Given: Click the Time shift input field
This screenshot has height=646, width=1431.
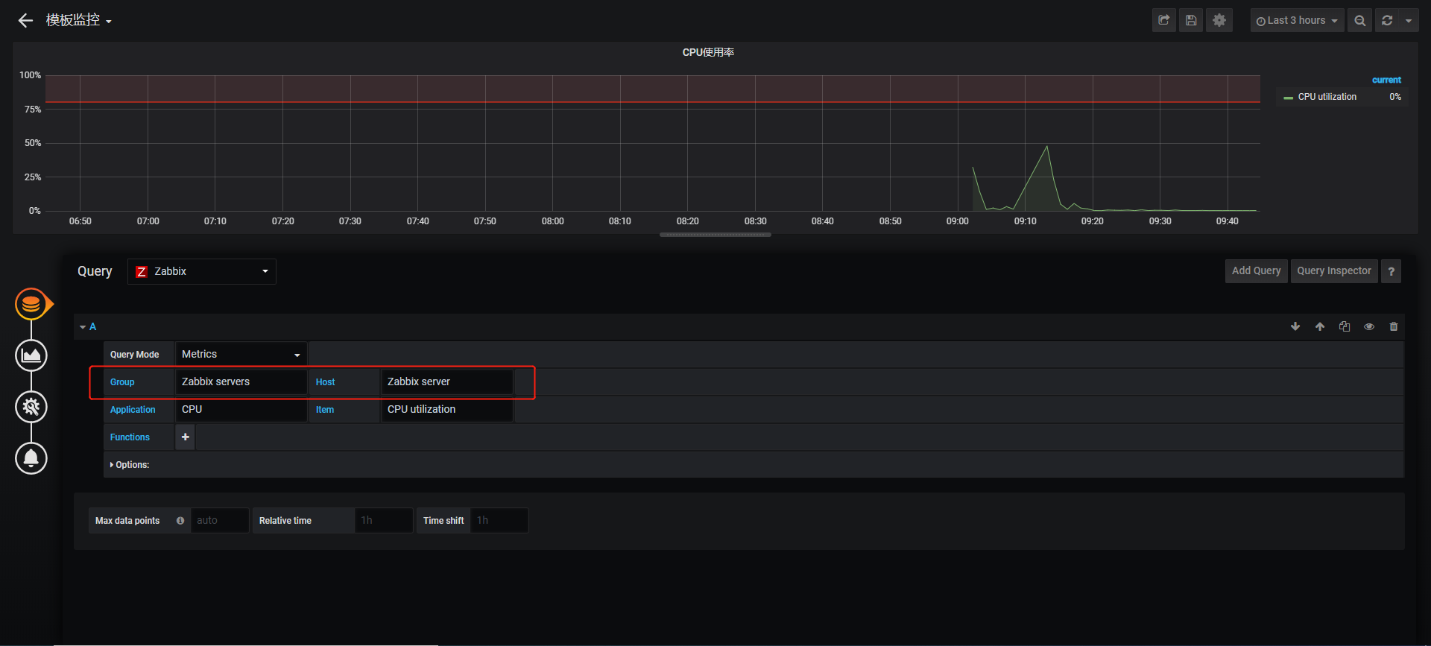Looking at the screenshot, I should (x=499, y=521).
